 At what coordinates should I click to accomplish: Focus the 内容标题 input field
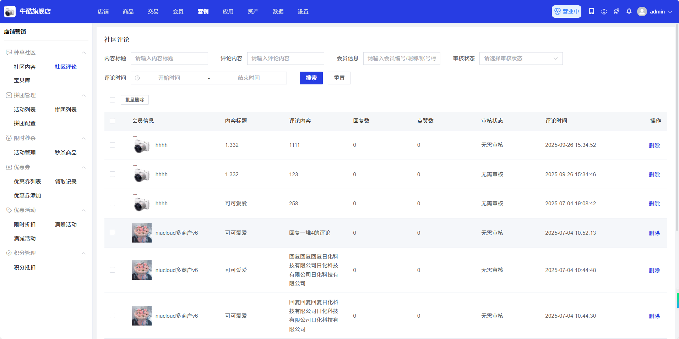(x=169, y=59)
